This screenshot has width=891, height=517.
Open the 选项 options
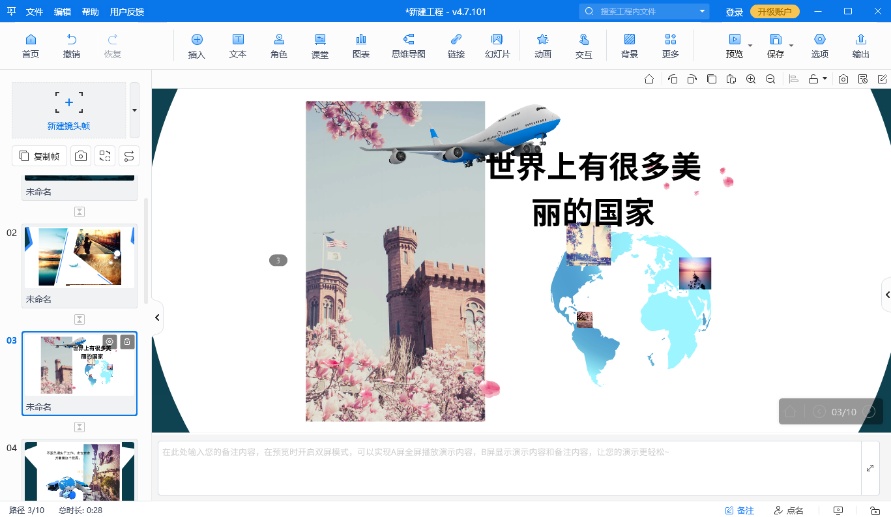coord(820,46)
